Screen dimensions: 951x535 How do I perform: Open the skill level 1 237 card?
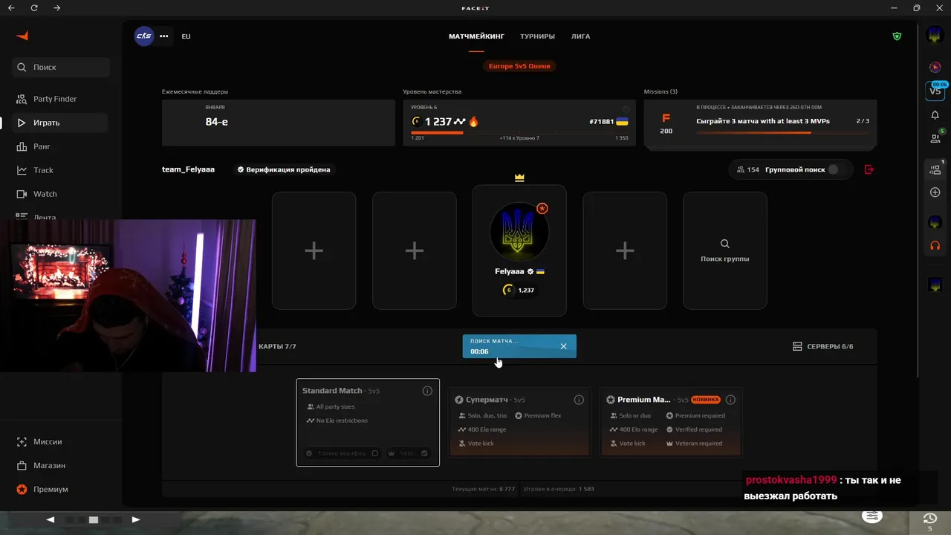tap(519, 123)
